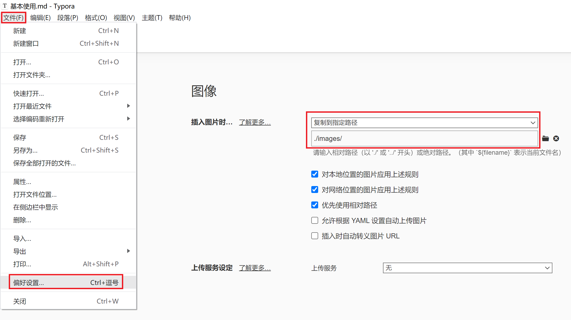Choose 删除... menu item
Screen dimensions: 571x320
69,220
